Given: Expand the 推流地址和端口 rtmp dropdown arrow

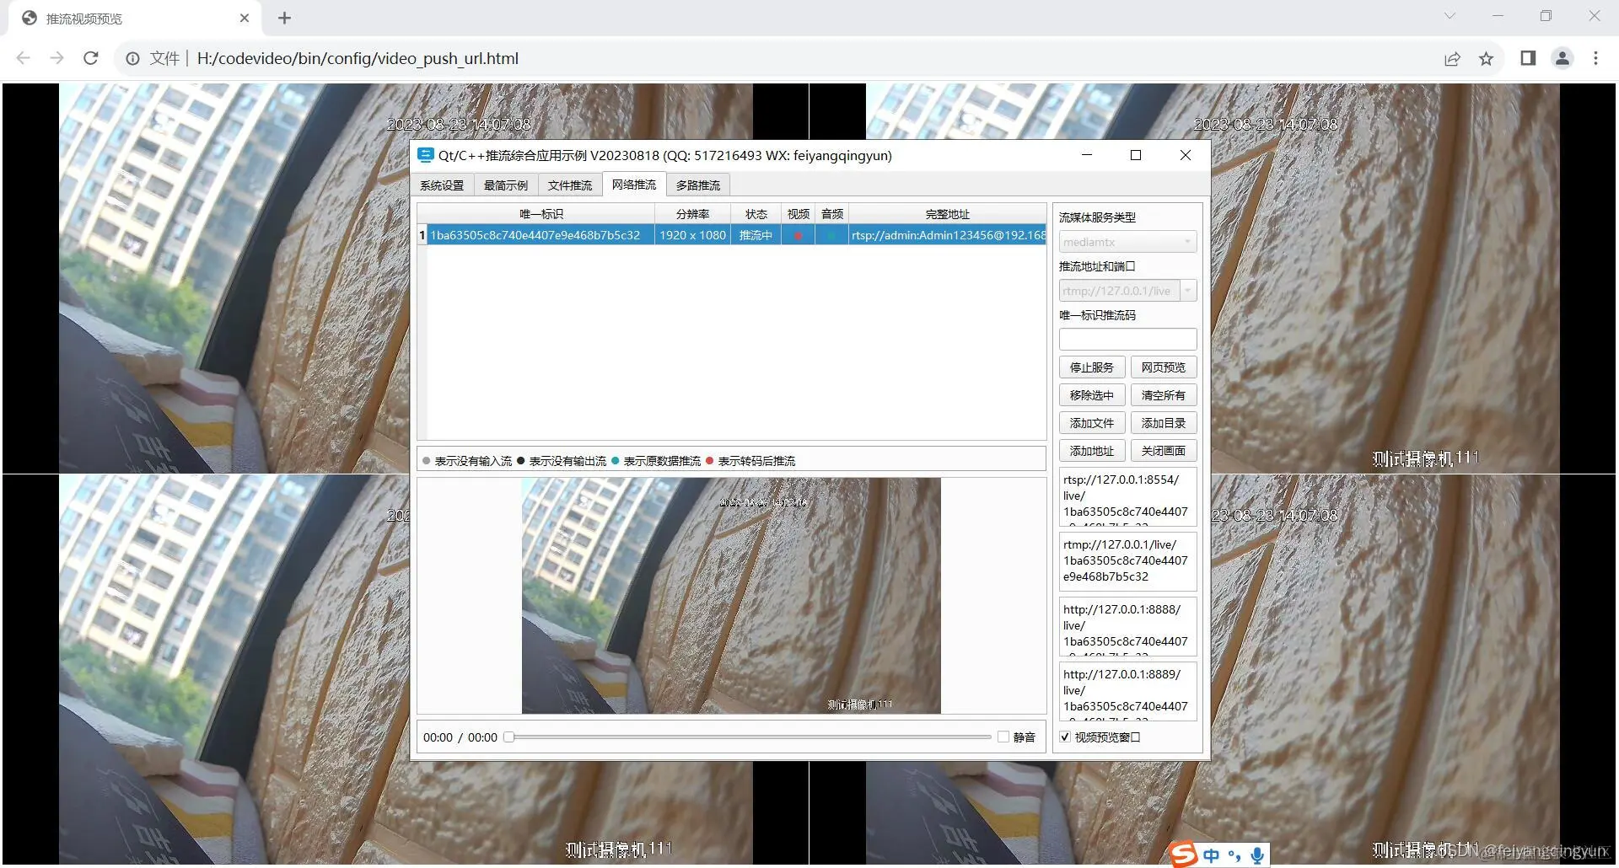Looking at the screenshot, I should coord(1188,291).
